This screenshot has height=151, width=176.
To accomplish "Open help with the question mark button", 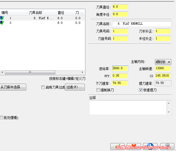I will point(167,146).
